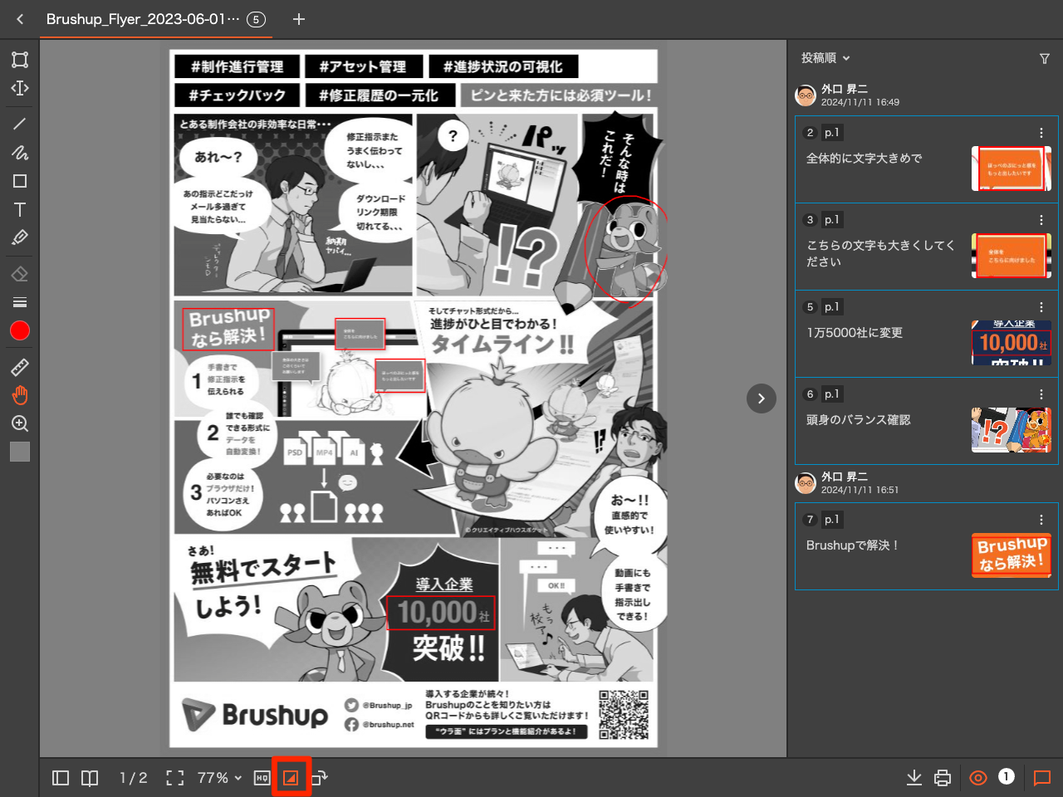Open more options for comment 6
Screen dimensions: 1063x797
[x=1041, y=394]
